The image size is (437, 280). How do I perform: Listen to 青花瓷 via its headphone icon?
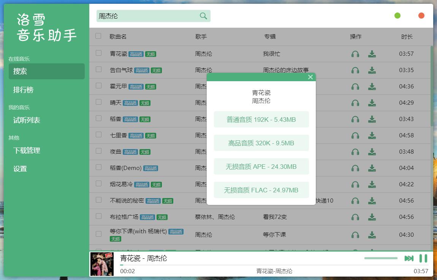[355, 54]
